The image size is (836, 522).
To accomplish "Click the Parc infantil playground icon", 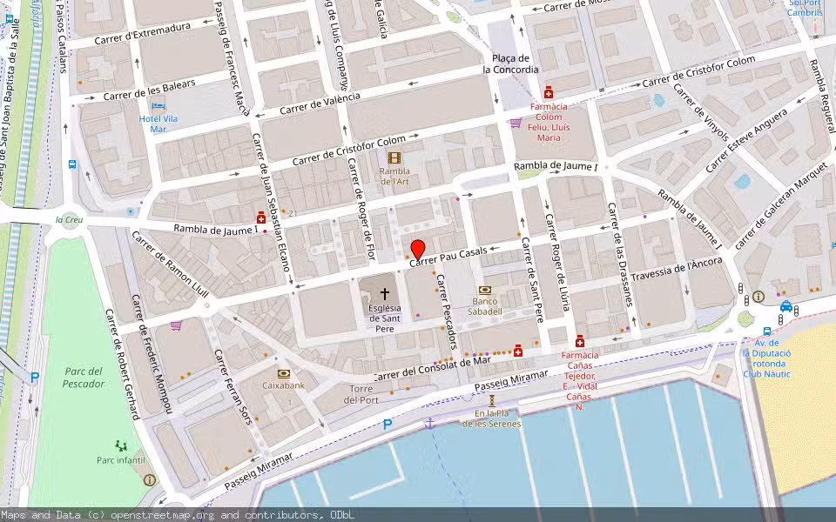I will point(122,445).
